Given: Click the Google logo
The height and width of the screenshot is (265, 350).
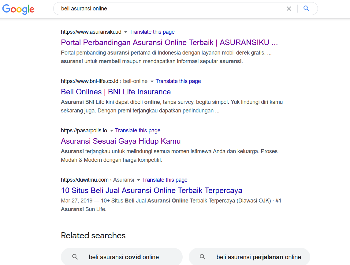Looking at the screenshot, I should coord(18,9).
